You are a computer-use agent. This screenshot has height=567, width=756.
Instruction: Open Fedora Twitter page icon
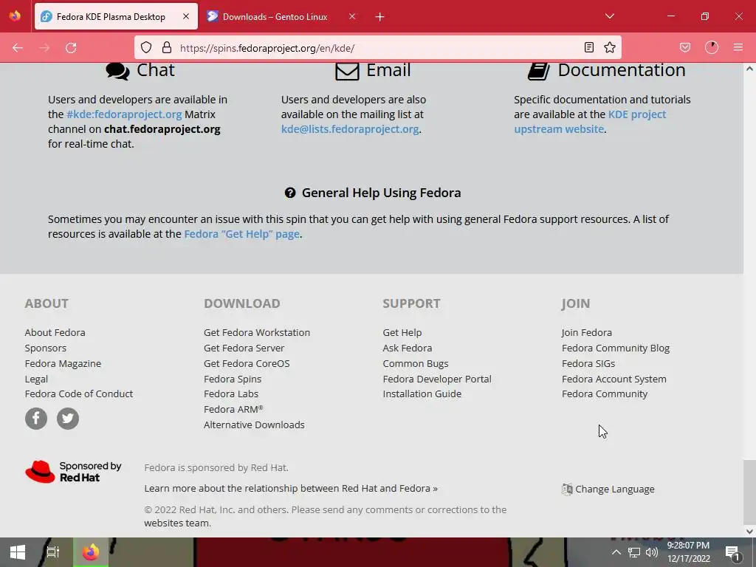pos(68,419)
